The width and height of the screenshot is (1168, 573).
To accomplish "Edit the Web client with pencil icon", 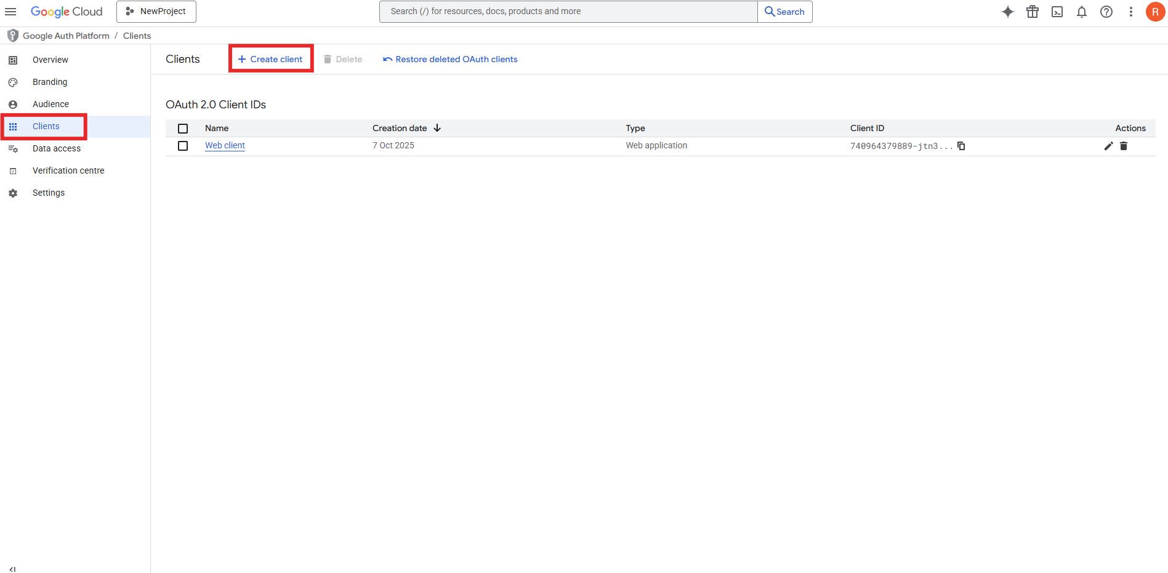I will pyautogui.click(x=1108, y=146).
